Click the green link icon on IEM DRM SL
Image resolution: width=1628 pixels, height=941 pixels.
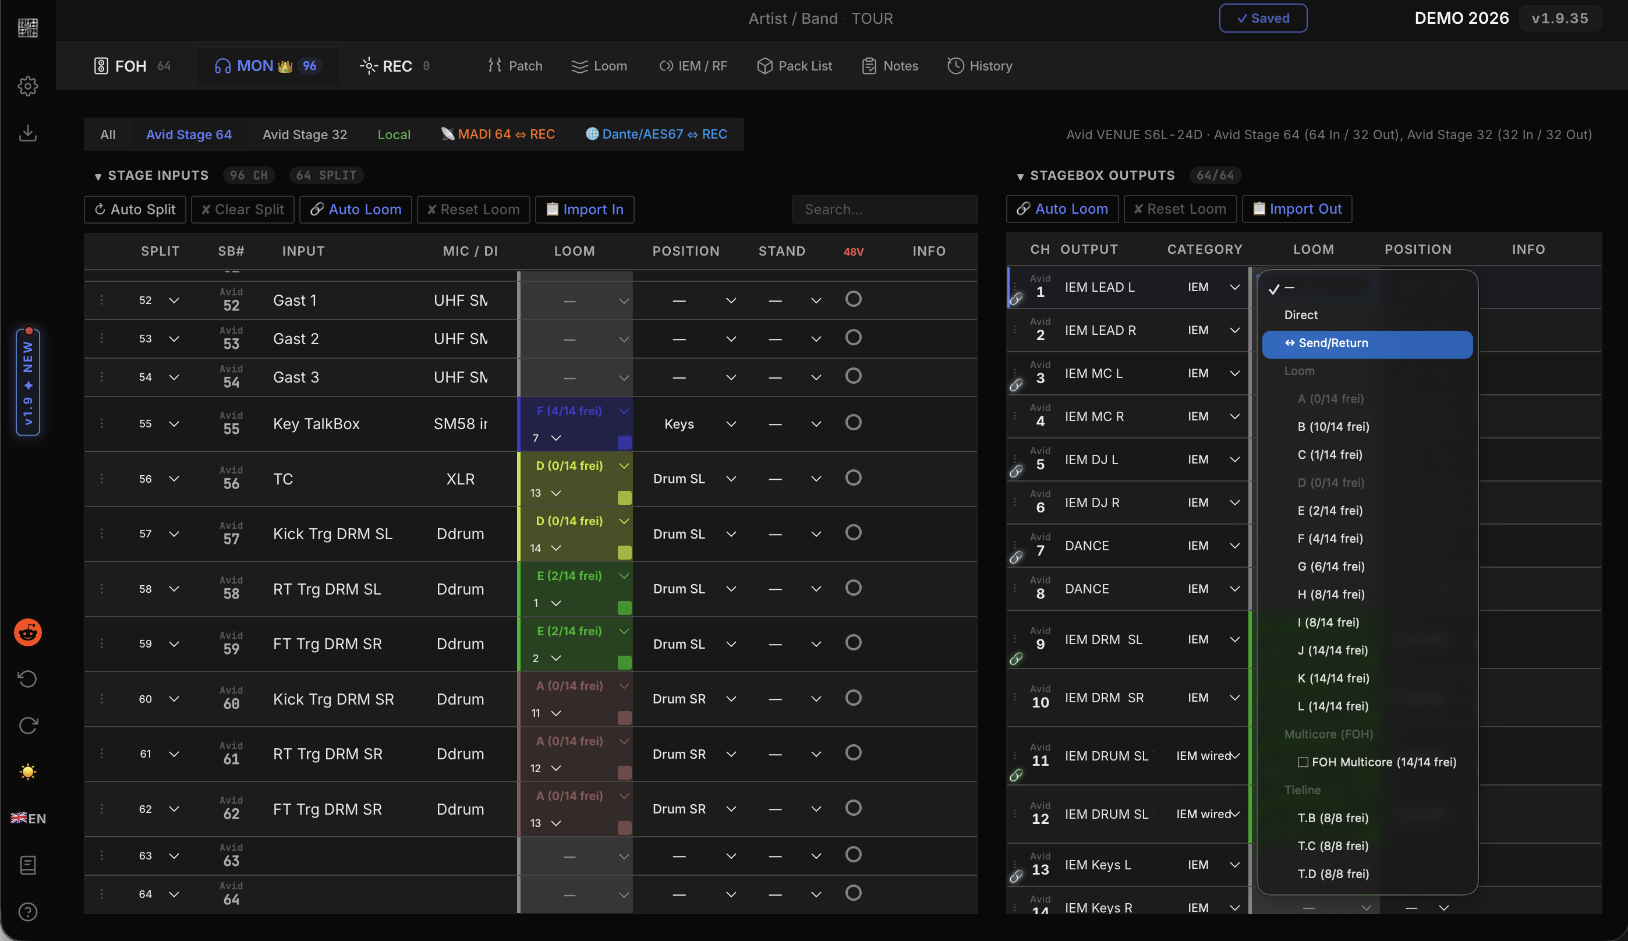[1016, 659]
